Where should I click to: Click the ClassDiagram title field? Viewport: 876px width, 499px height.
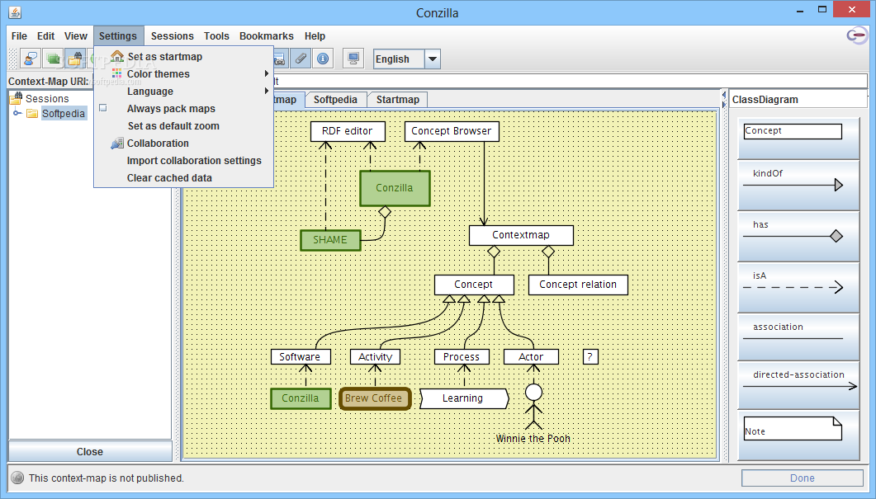(x=799, y=99)
